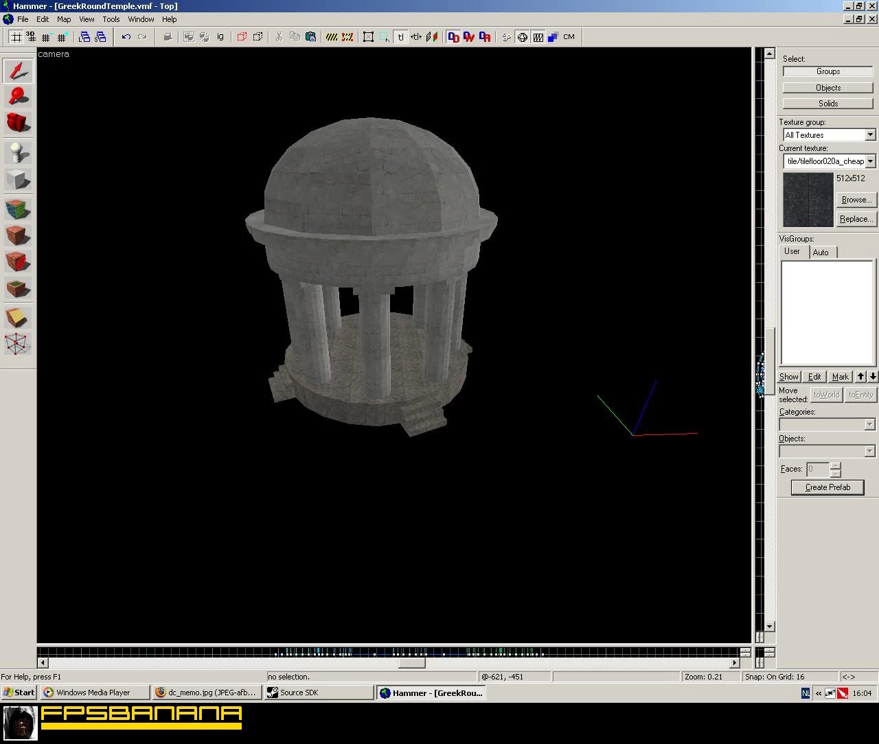
Task: Toggle texture lock (tl) in the toolbar
Action: [x=400, y=37]
